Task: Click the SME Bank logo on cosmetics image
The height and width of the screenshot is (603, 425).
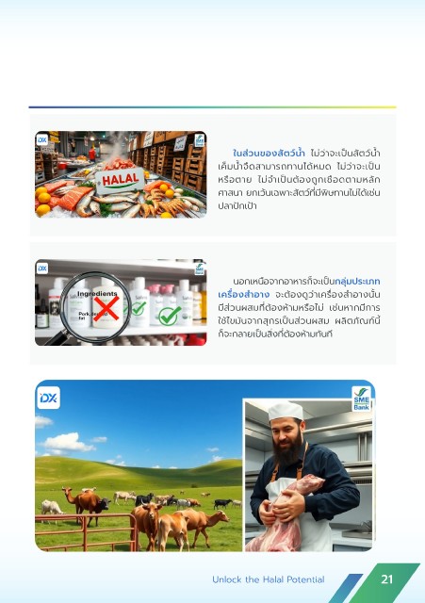Action: click(199, 269)
